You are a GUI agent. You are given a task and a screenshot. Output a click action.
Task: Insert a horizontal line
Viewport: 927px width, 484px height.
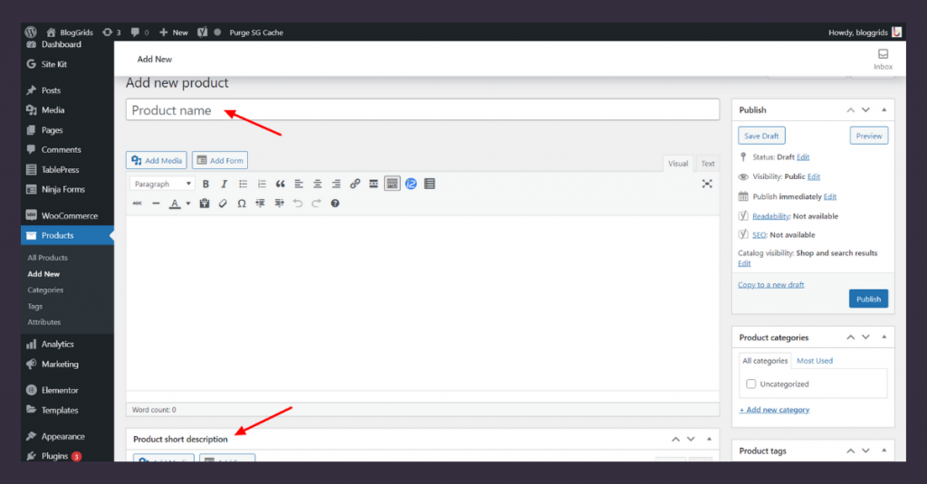click(x=156, y=204)
